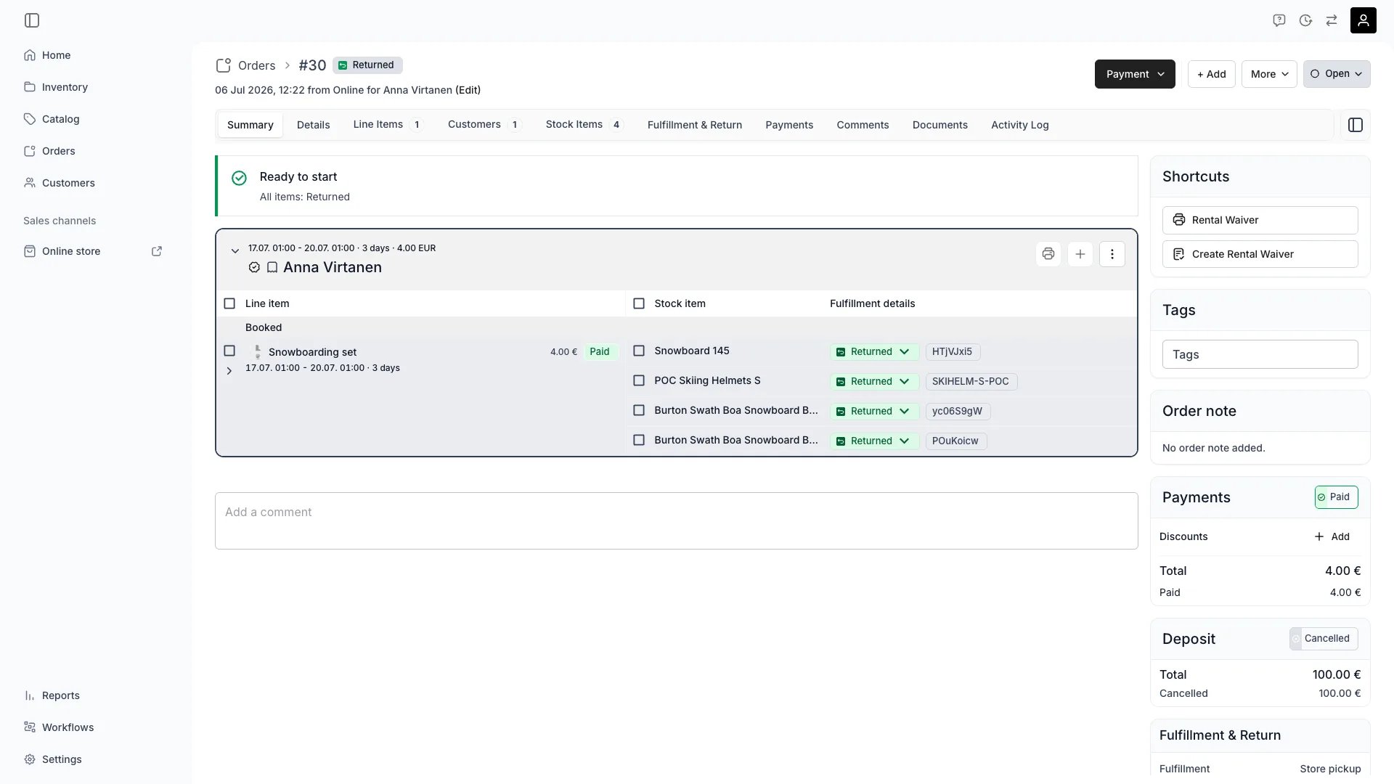The width and height of the screenshot is (1394, 784).
Task: Open Online store external link icon
Action: (157, 251)
